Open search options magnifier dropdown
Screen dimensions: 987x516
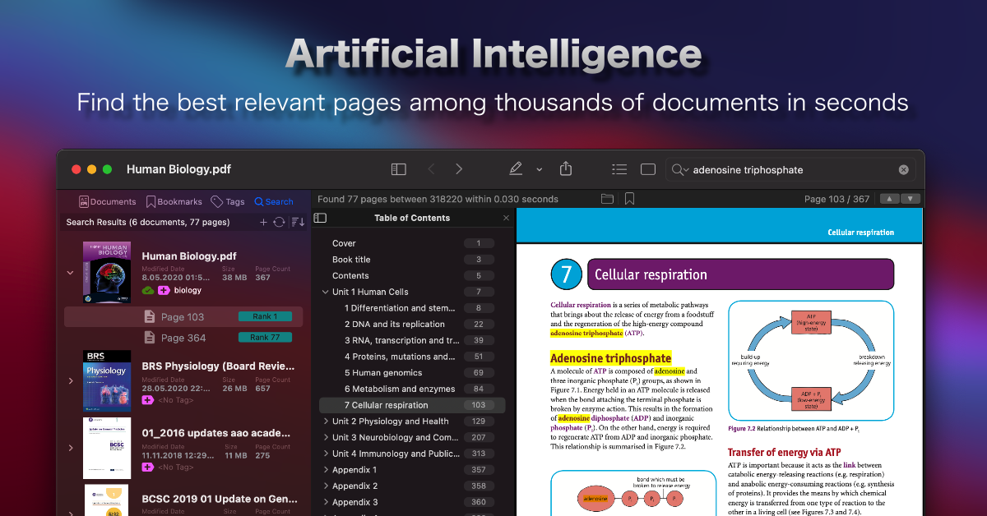pyautogui.click(x=679, y=170)
